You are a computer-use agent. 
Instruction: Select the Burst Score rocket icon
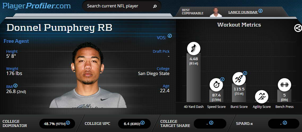click(x=239, y=79)
